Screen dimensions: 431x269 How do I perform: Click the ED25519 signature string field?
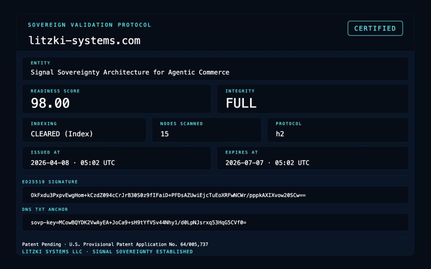coord(168,195)
